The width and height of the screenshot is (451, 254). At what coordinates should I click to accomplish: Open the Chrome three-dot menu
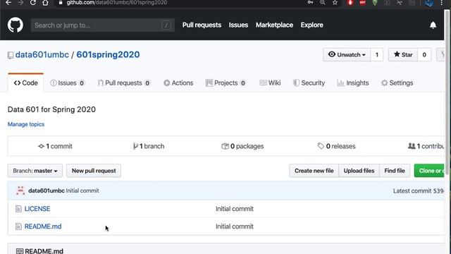coord(442,3)
